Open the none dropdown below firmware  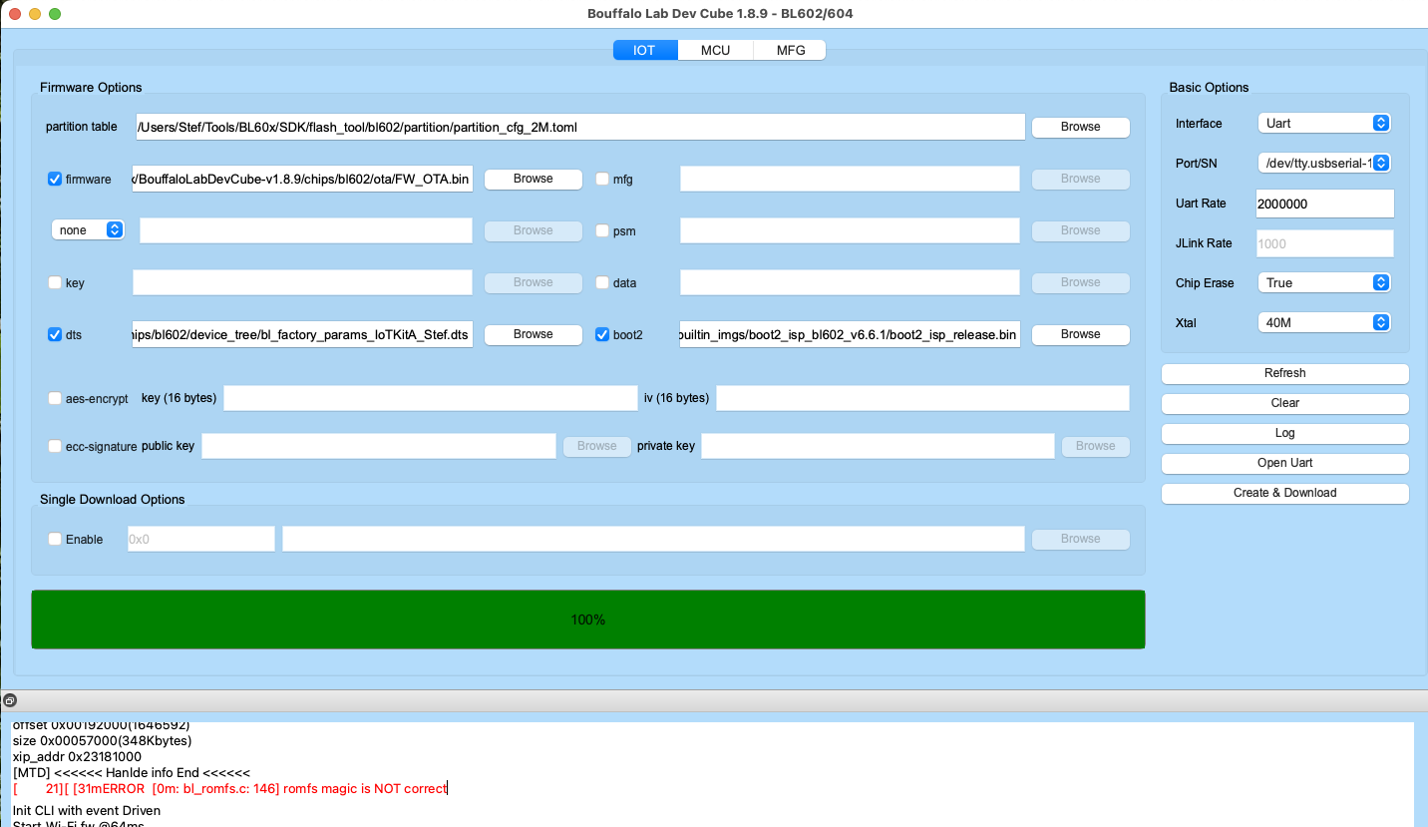click(88, 229)
